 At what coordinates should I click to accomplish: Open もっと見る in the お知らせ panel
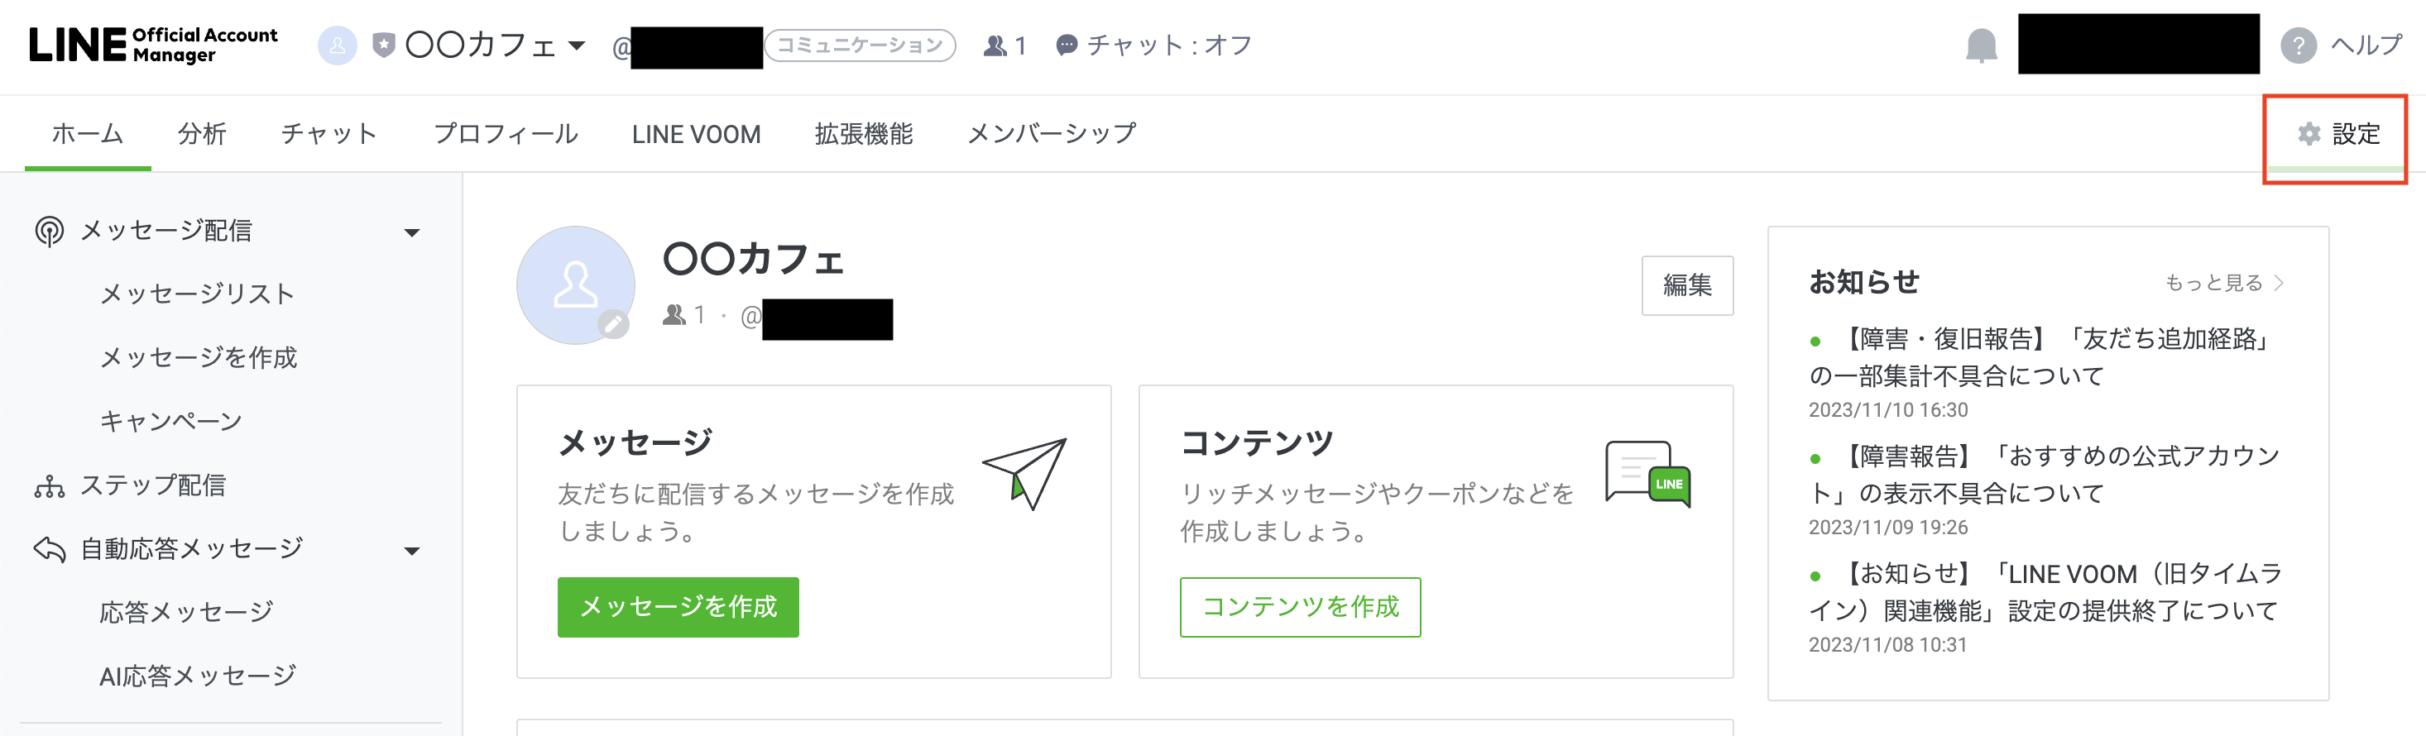pos(2222,282)
